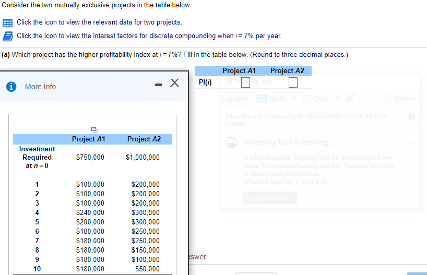The image size is (427, 275).
Task: Click the PI(i) input box for Project A2
Action: coord(293,82)
